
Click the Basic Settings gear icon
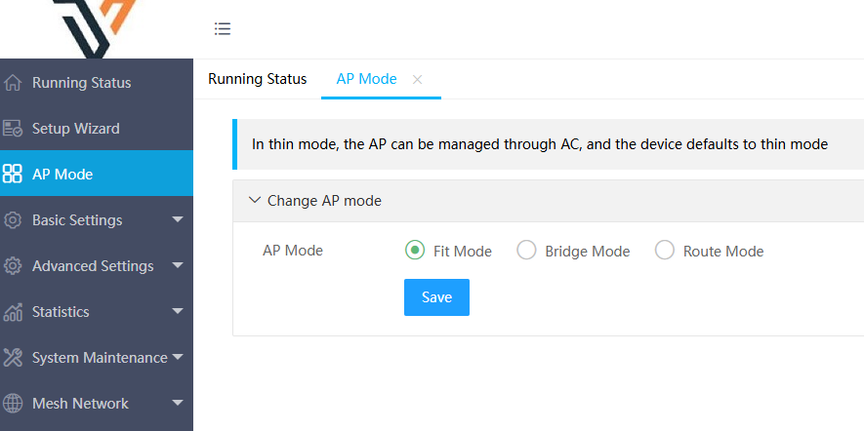click(x=13, y=220)
